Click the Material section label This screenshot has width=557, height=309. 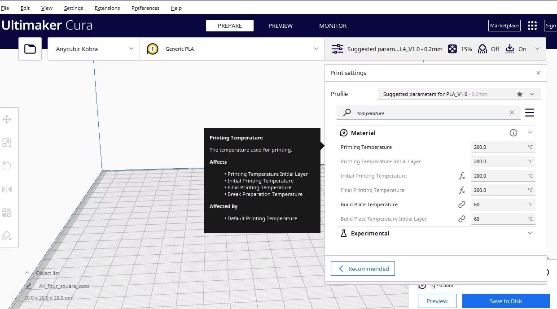coord(363,133)
